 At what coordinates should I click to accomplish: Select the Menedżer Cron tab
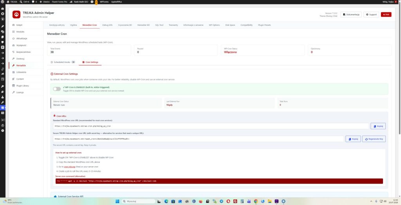[90, 25]
